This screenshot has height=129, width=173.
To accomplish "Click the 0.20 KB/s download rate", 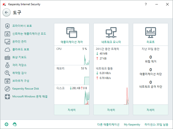I will point(105,73).
